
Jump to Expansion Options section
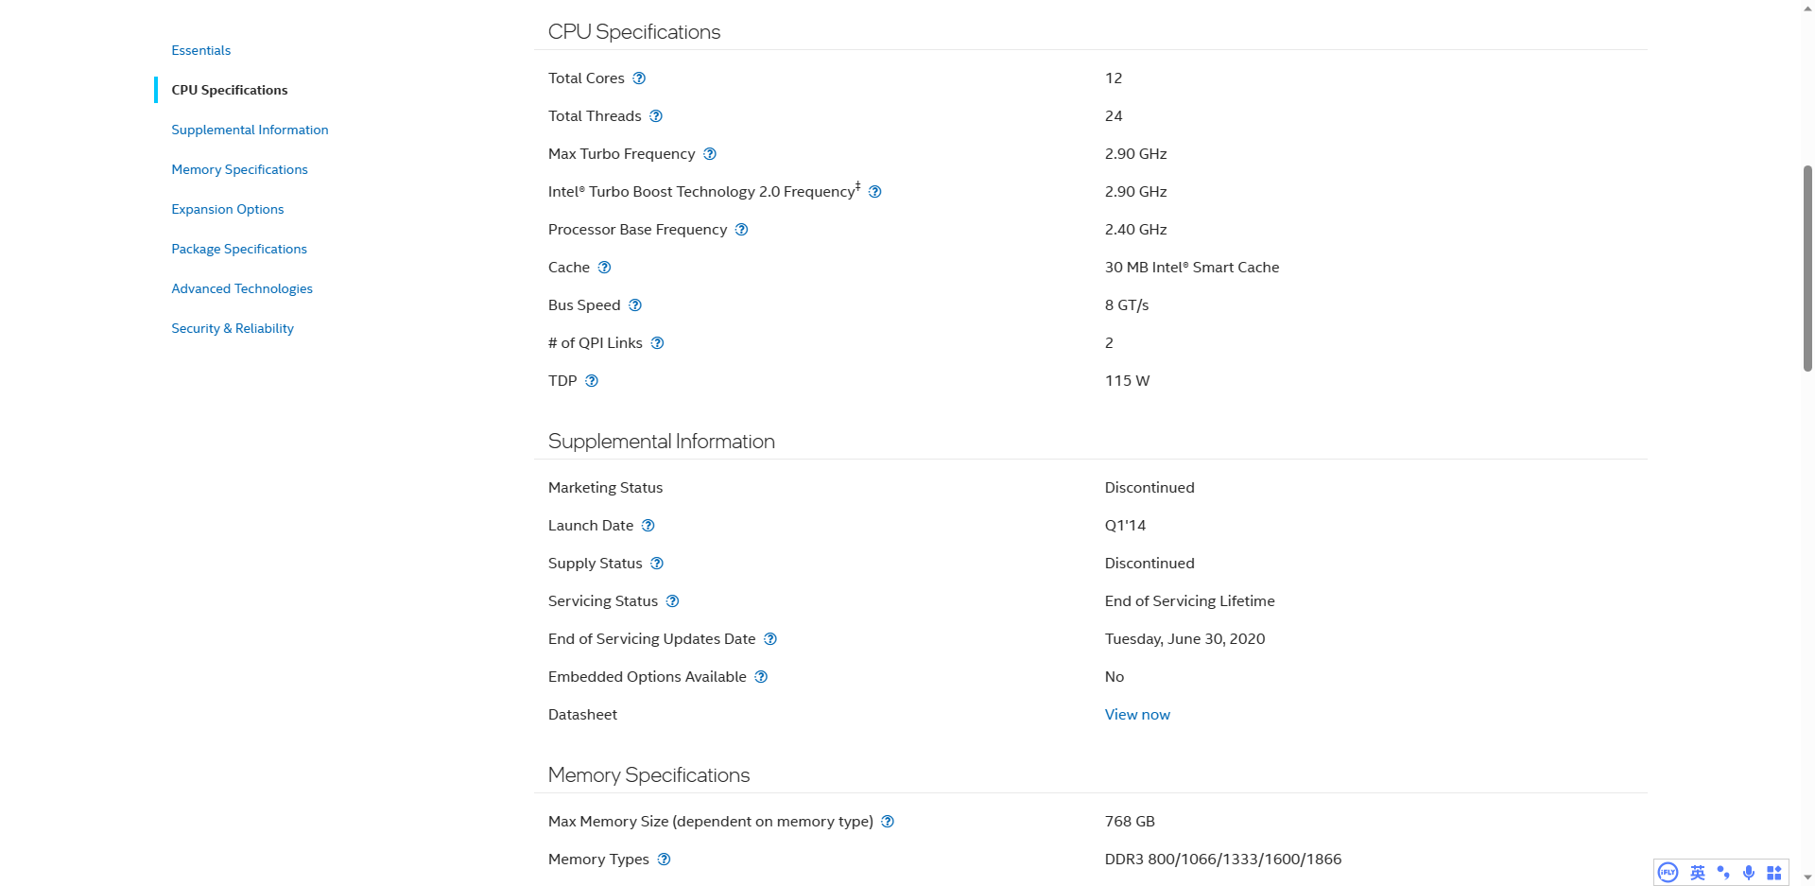pyautogui.click(x=228, y=209)
